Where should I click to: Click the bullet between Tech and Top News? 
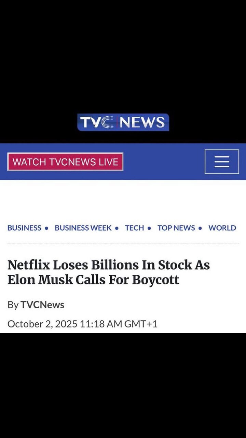pos(149,228)
